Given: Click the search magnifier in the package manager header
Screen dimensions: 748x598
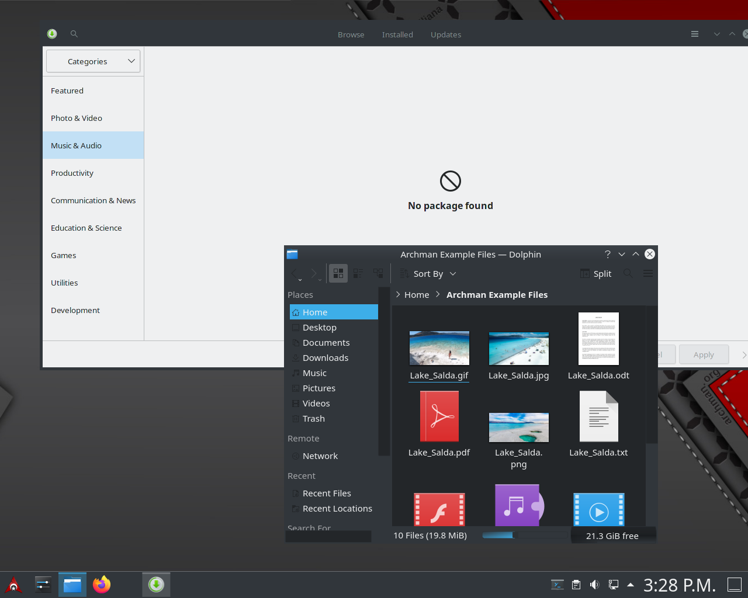Looking at the screenshot, I should click(x=74, y=34).
